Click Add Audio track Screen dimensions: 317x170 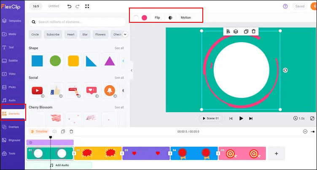59,165
